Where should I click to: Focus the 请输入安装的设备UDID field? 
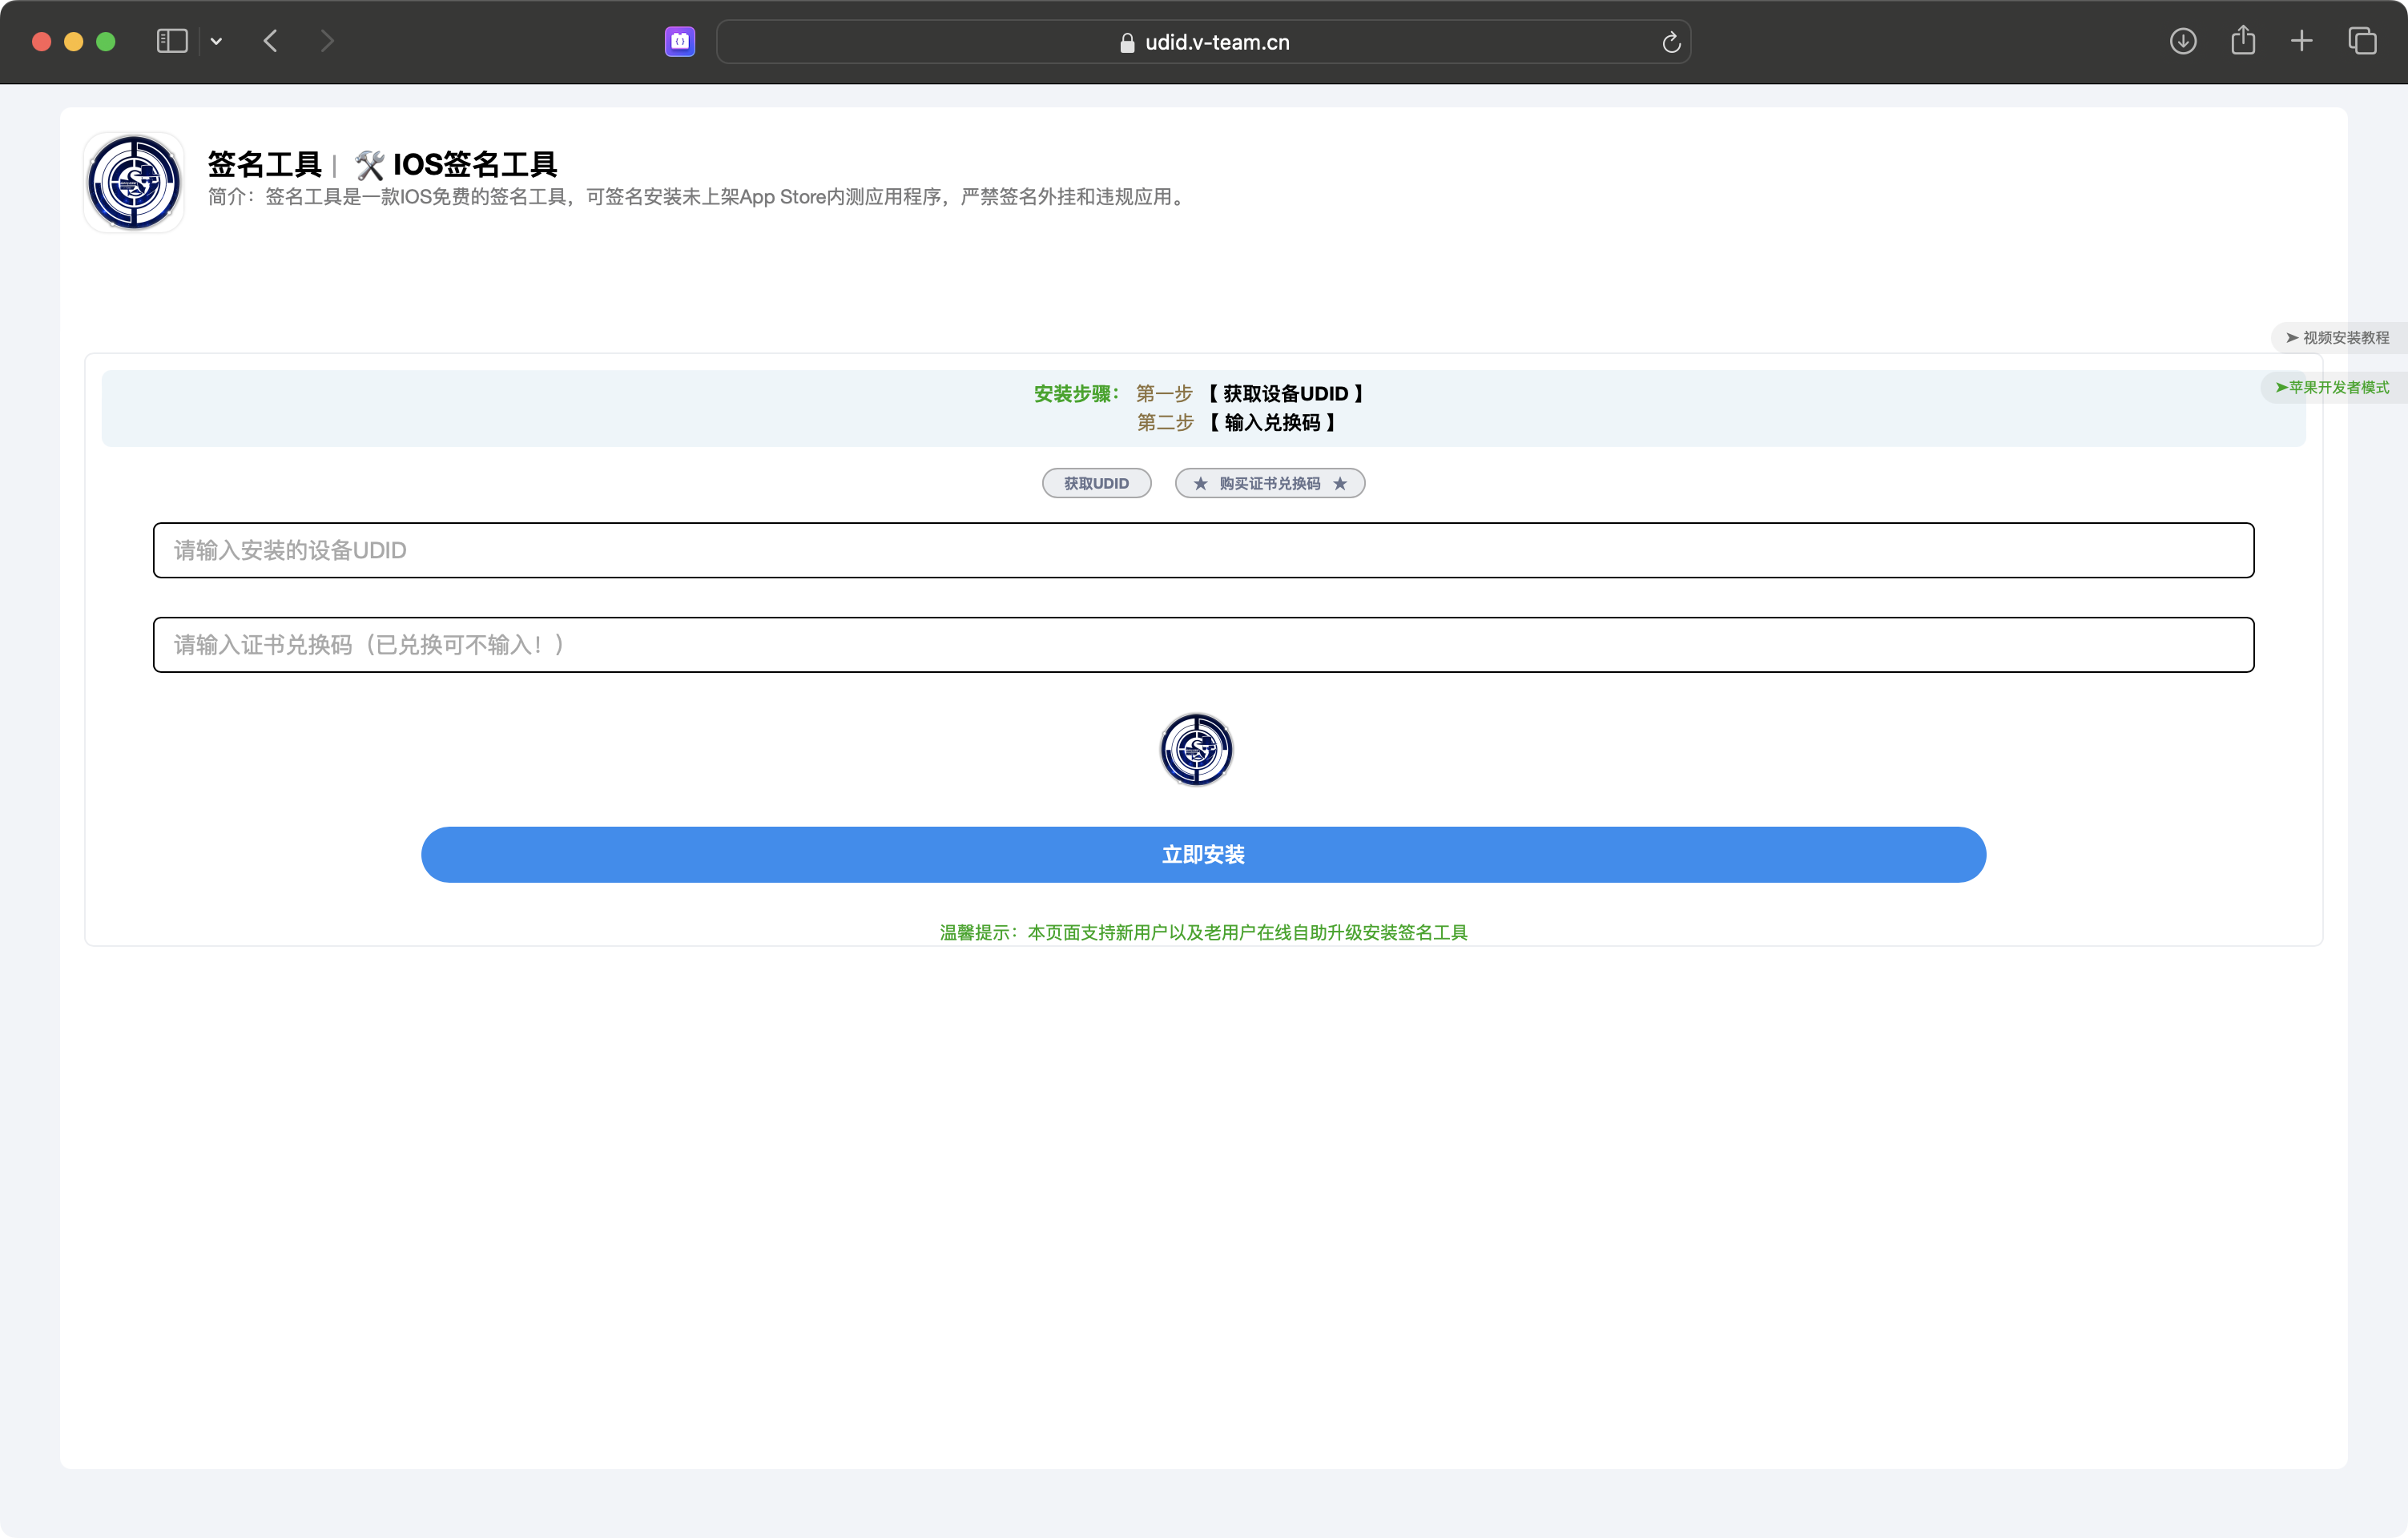coord(1204,550)
